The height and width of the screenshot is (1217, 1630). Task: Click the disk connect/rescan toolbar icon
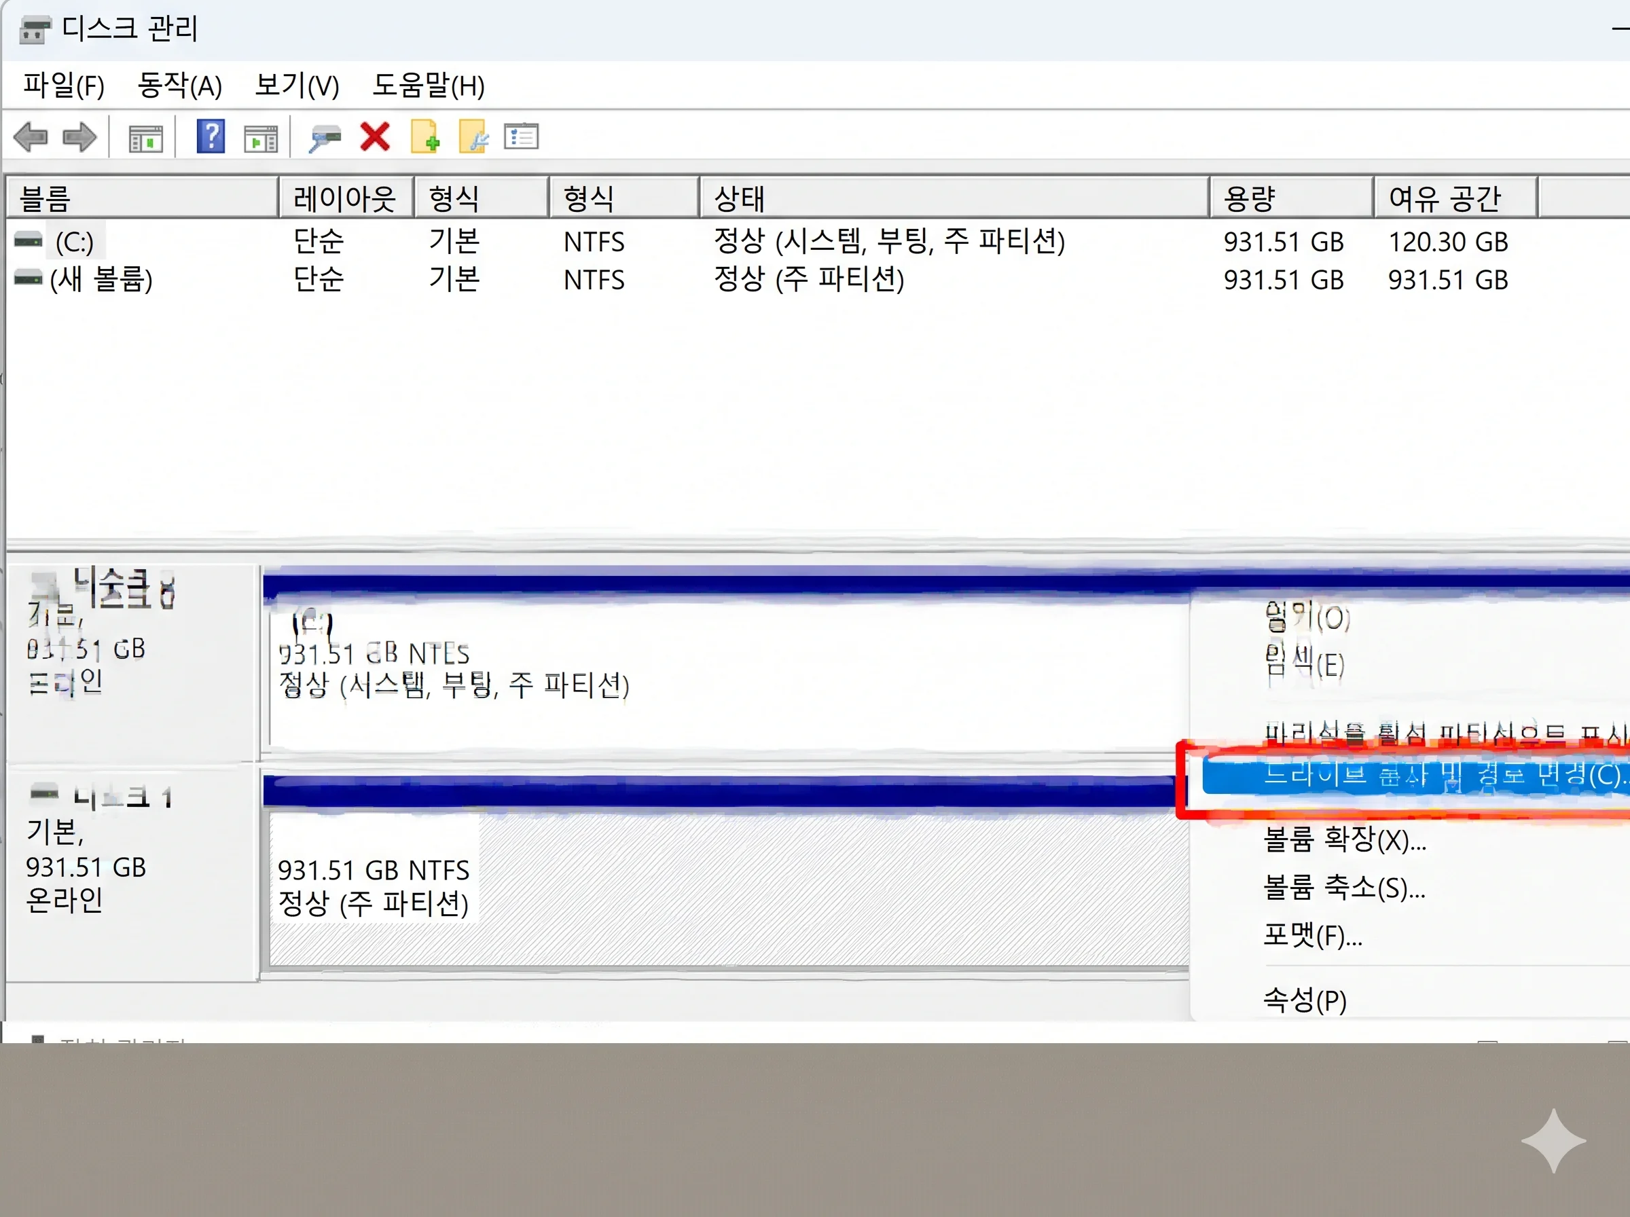point(325,138)
